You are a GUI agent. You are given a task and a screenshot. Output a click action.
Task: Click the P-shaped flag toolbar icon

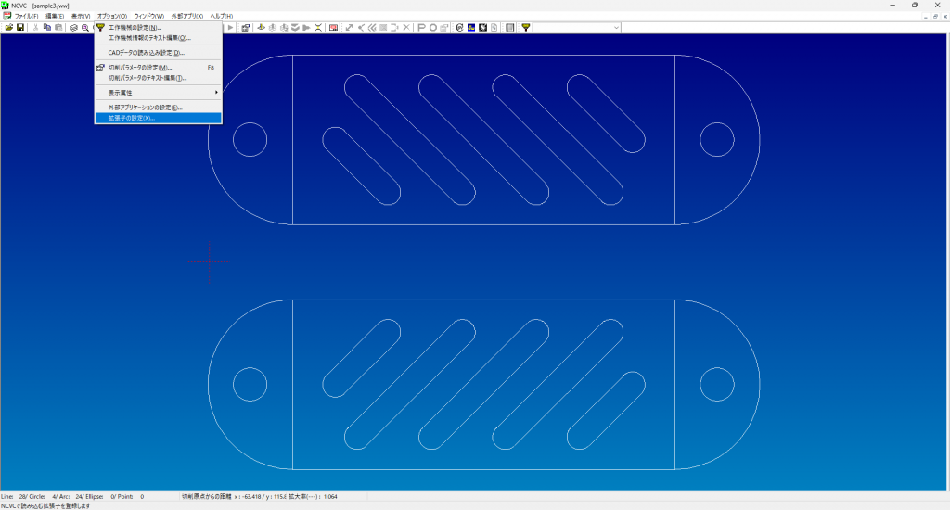coord(422,27)
